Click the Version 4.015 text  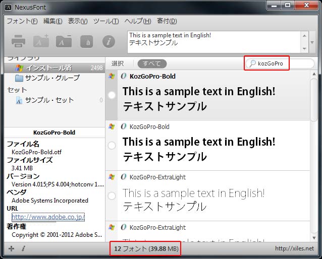coord(58,184)
